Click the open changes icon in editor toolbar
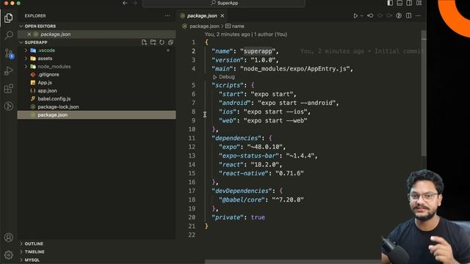This screenshot has width=470, height=264. 370,15
